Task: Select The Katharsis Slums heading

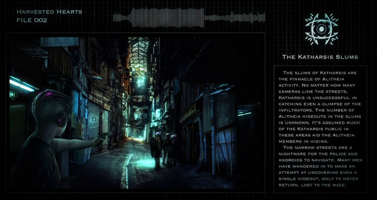Action: pyautogui.click(x=320, y=56)
